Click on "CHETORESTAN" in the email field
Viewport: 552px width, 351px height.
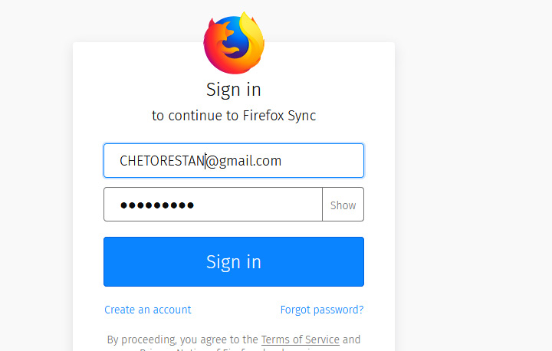pos(161,161)
